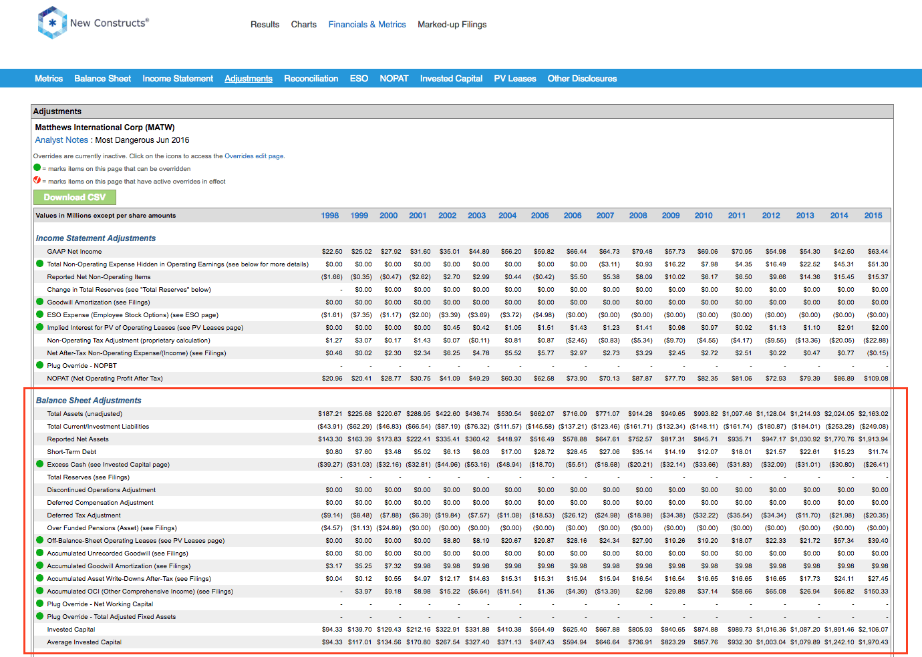Click green override dot beside Accumulated Goodwill Amortization
The height and width of the screenshot is (657, 922).
39,566
